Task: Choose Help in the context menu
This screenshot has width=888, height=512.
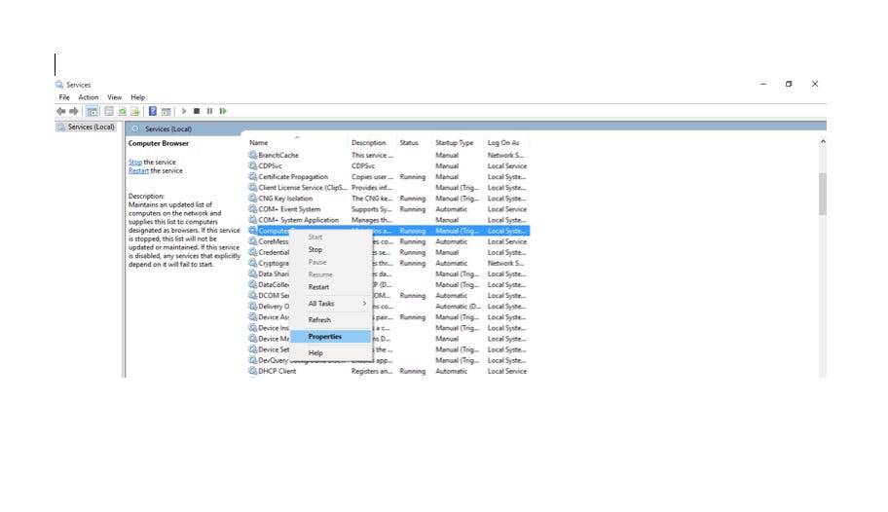Action: click(331, 352)
